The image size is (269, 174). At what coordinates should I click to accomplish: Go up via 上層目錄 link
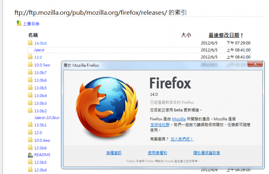[31, 24]
